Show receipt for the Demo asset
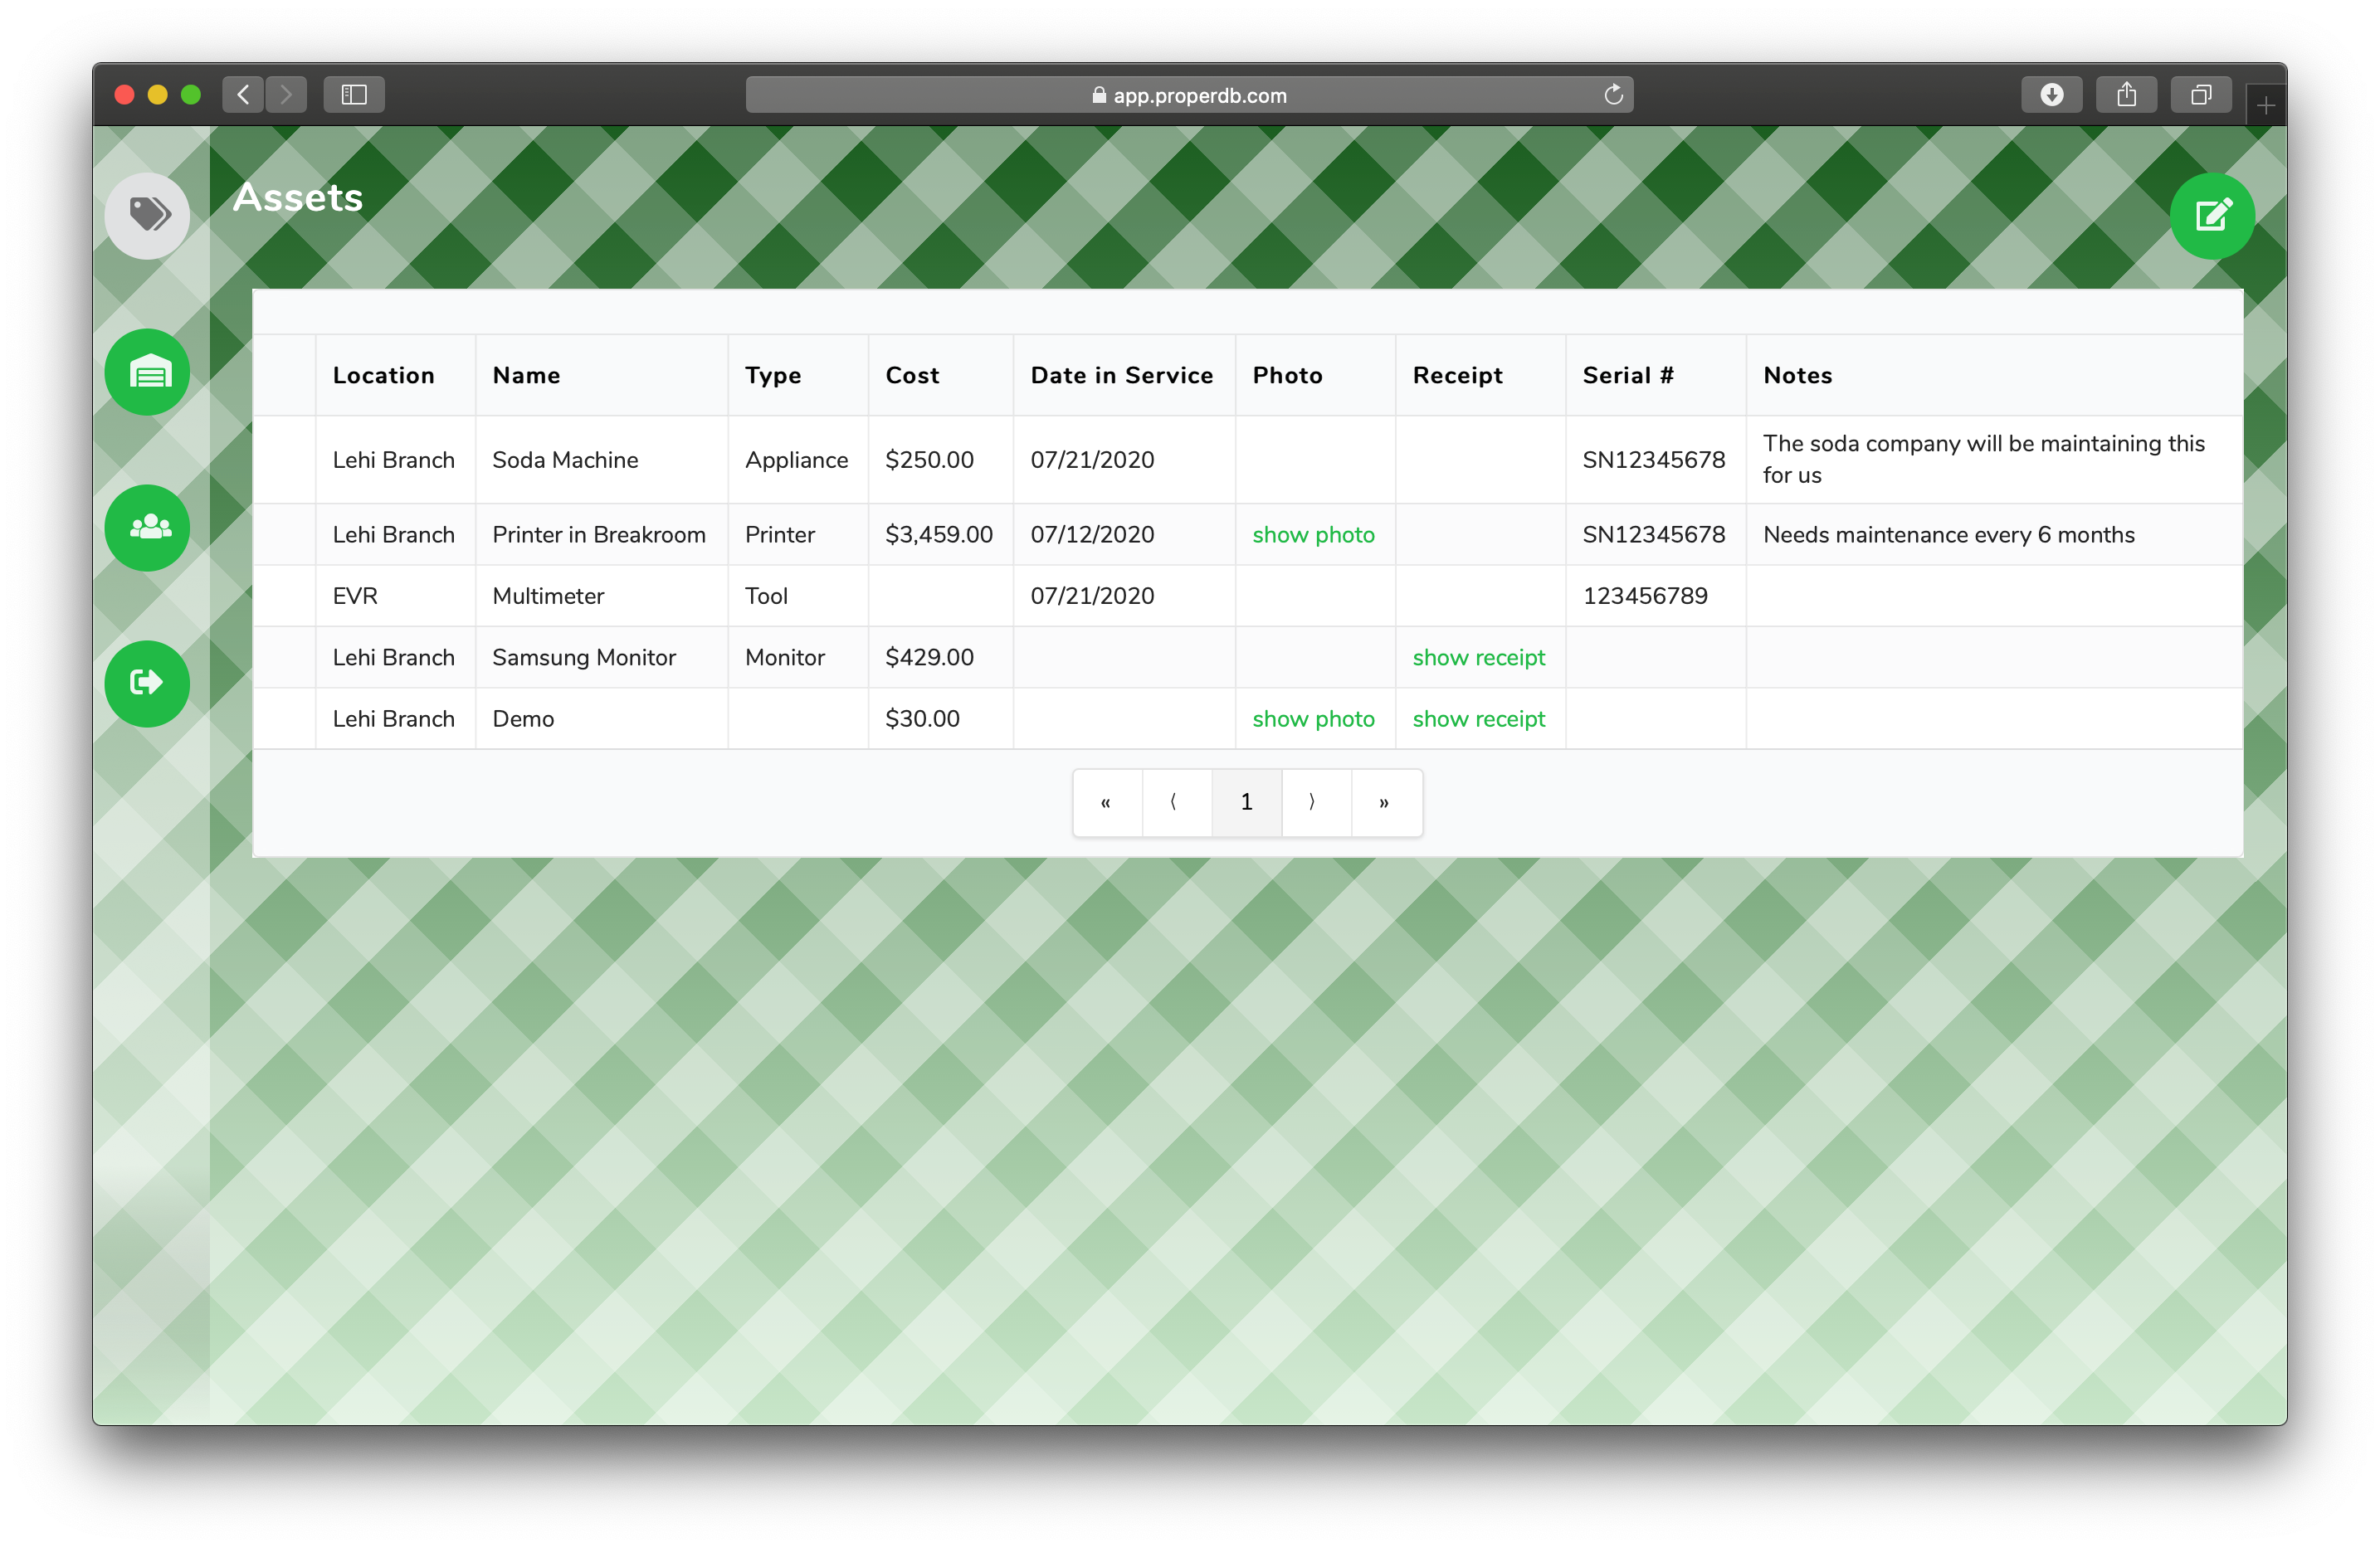Screen dimensions: 2380x1548 (x=1478, y=718)
